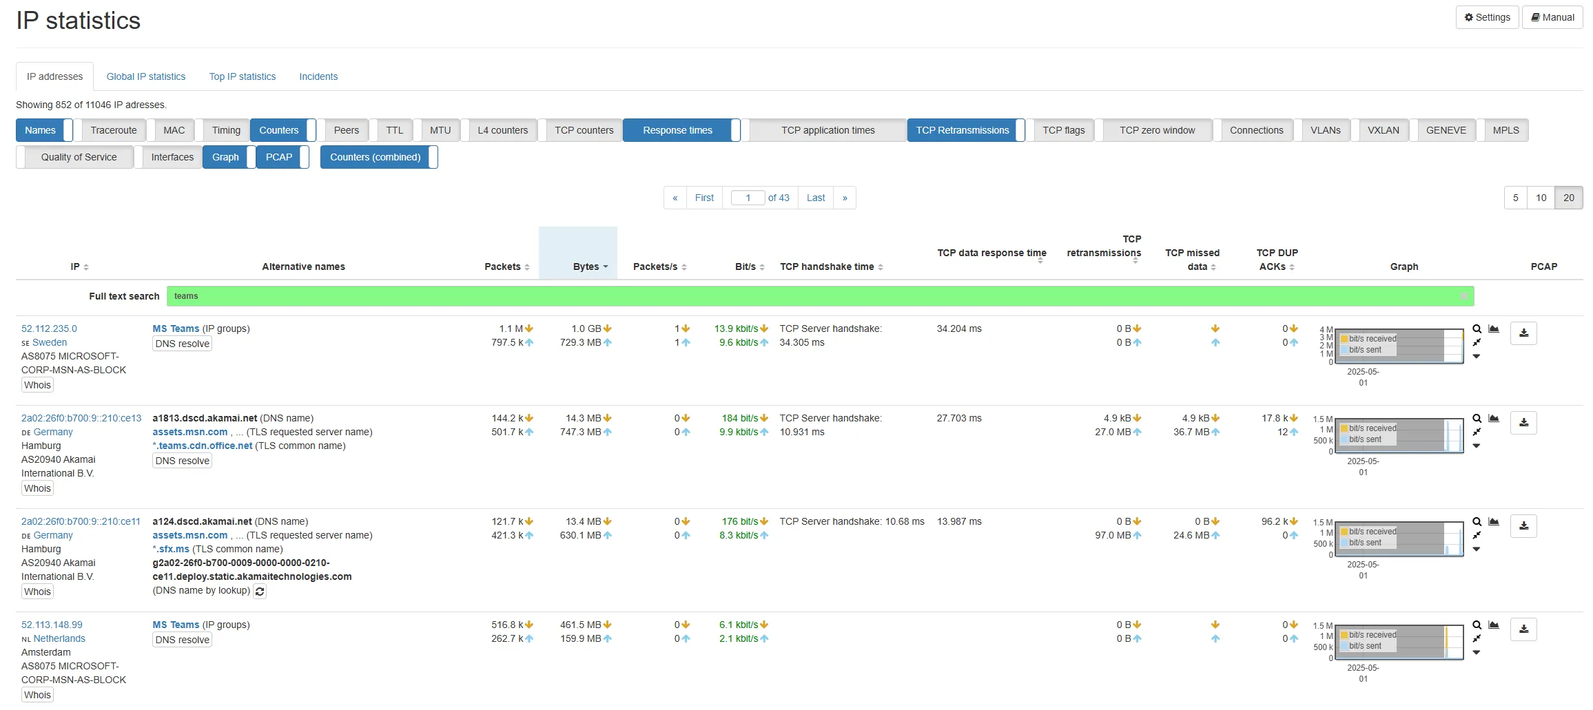Refresh DNS lookup name for a124.dscd.akamai.net
1593x710 pixels.
[x=260, y=592]
